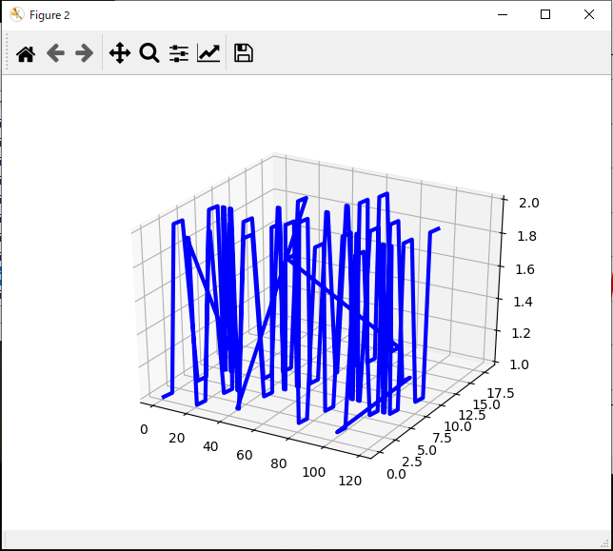The width and height of the screenshot is (613, 551).
Task: Click the x-axis tick label 20
Action: (177, 439)
